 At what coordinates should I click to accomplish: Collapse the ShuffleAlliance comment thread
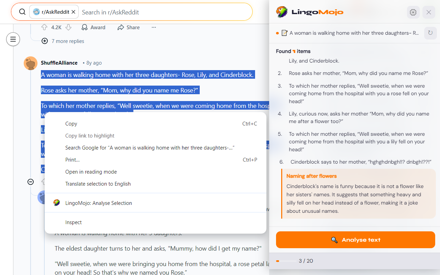31,182
